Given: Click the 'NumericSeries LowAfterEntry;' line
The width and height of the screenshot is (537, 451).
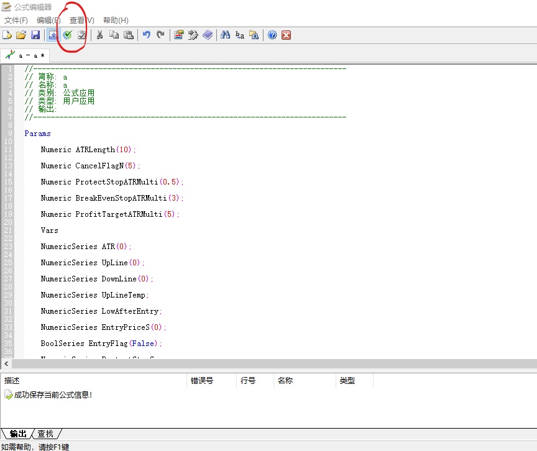Looking at the screenshot, I should [101, 311].
